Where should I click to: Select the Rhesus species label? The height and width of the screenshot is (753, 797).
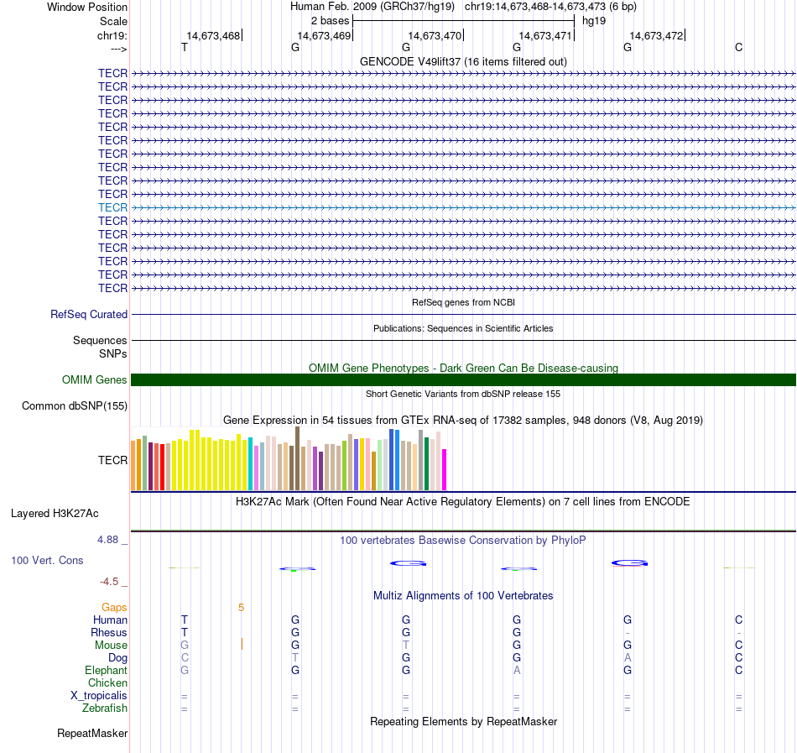(x=109, y=632)
